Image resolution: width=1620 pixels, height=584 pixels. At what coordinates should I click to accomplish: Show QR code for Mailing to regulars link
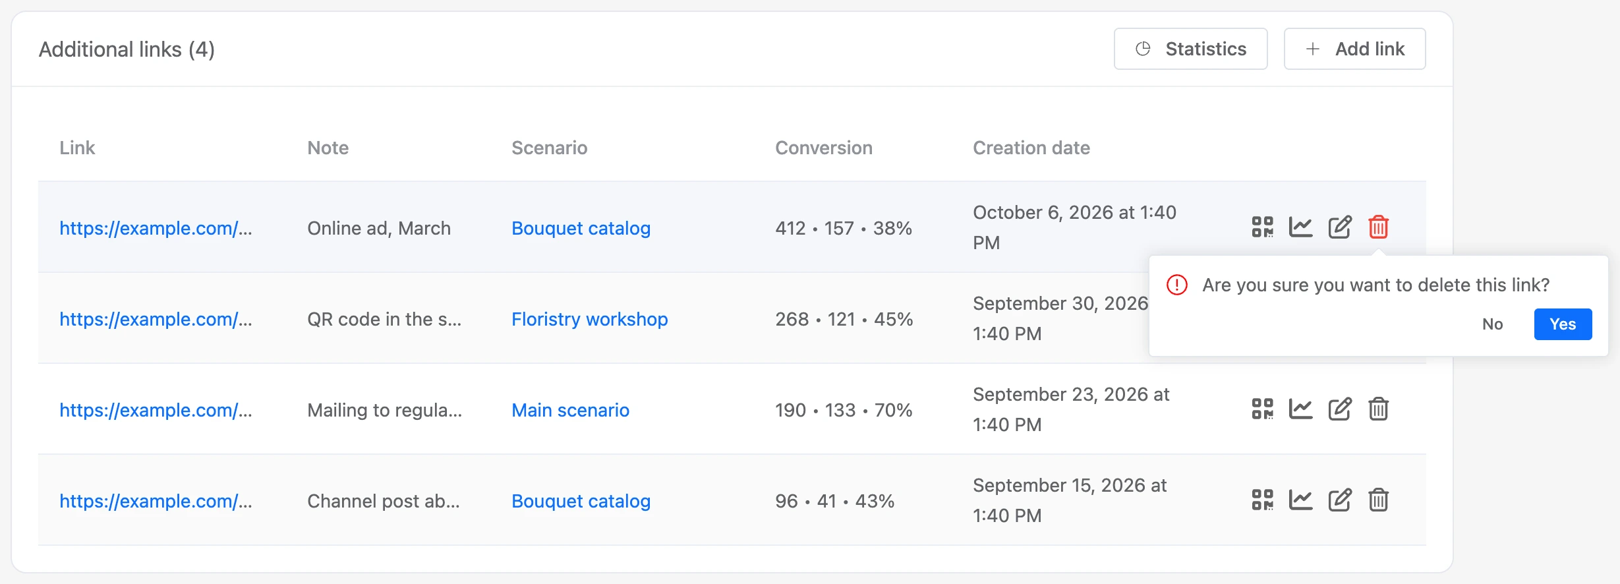click(x=1262, y=409)
